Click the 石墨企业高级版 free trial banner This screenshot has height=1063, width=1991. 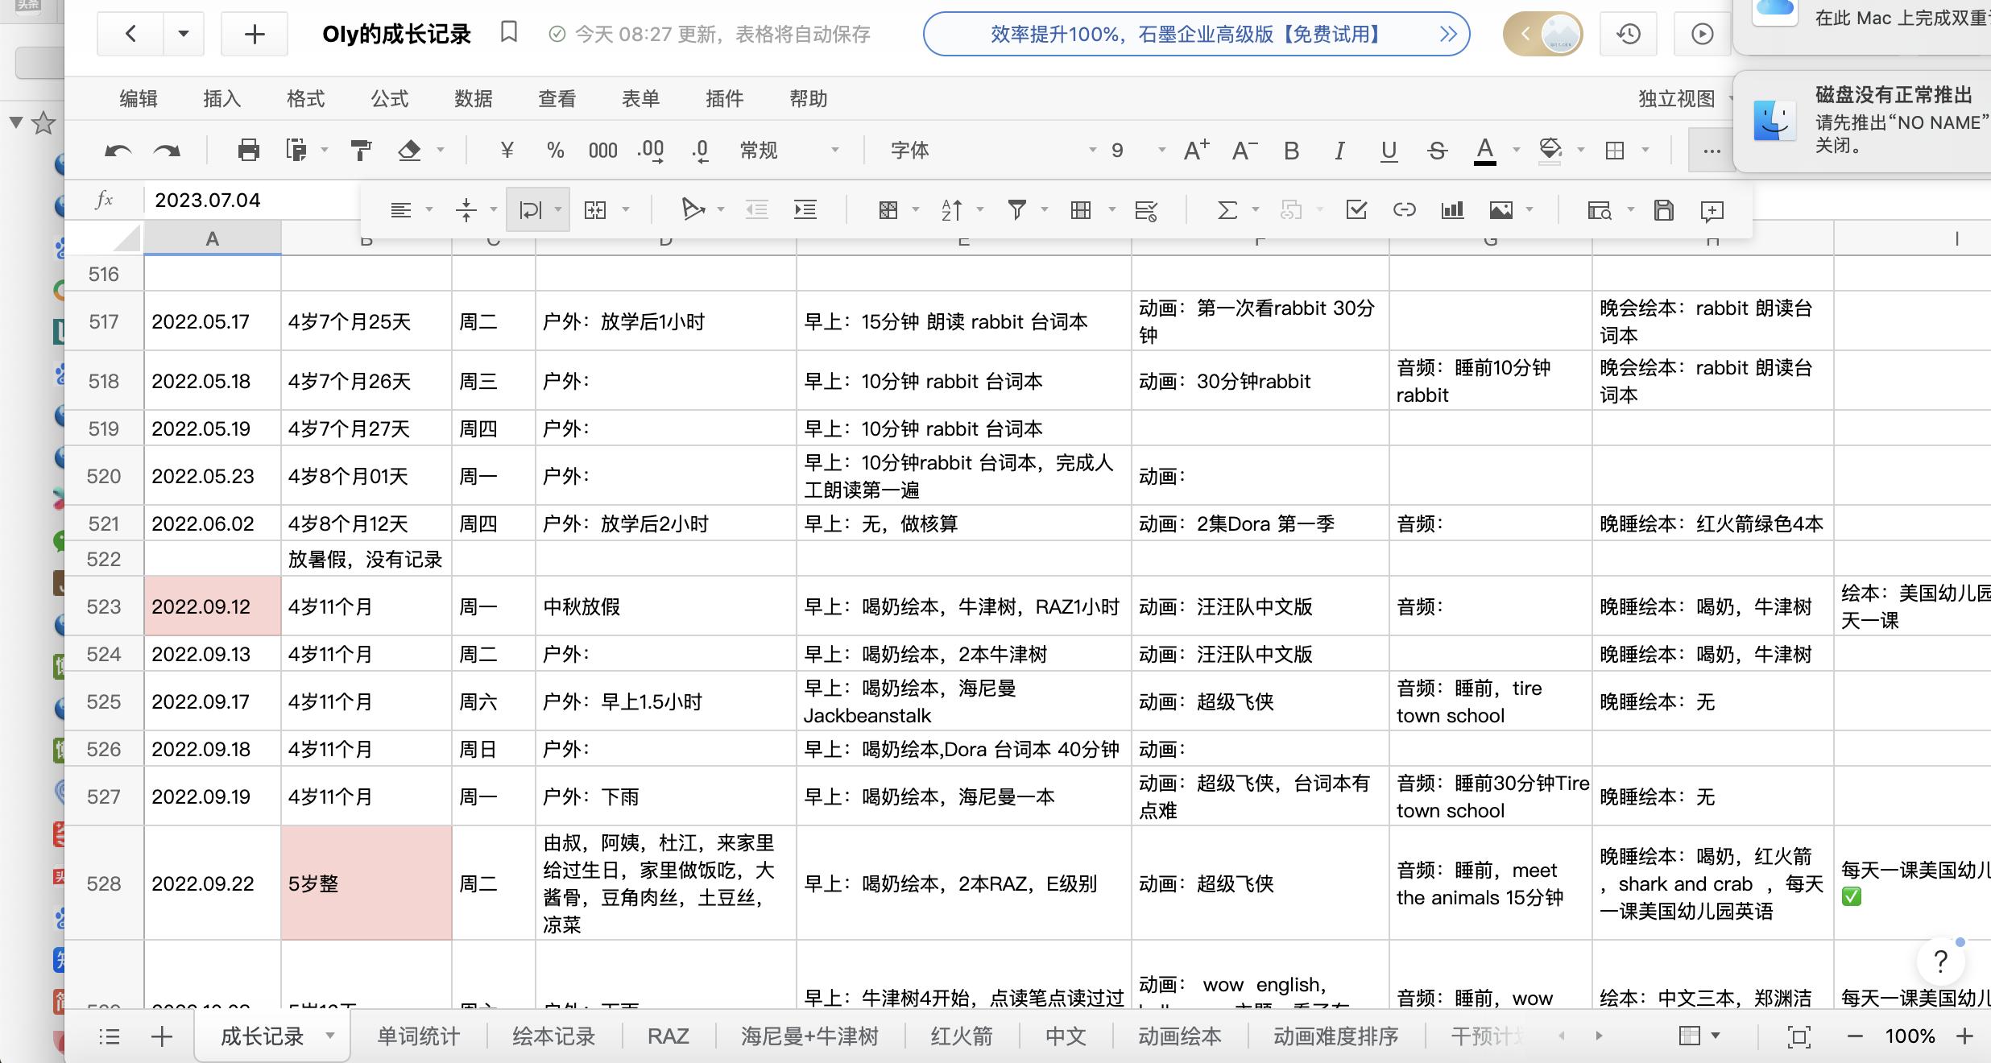coord(1184,34)
